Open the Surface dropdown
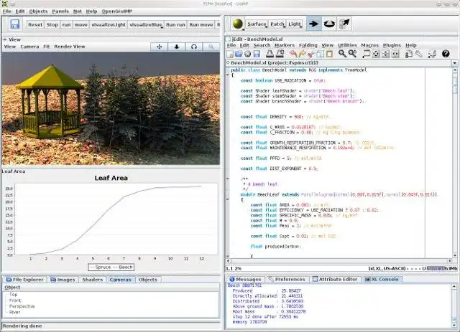460x332 pixels. coord(257,24)
